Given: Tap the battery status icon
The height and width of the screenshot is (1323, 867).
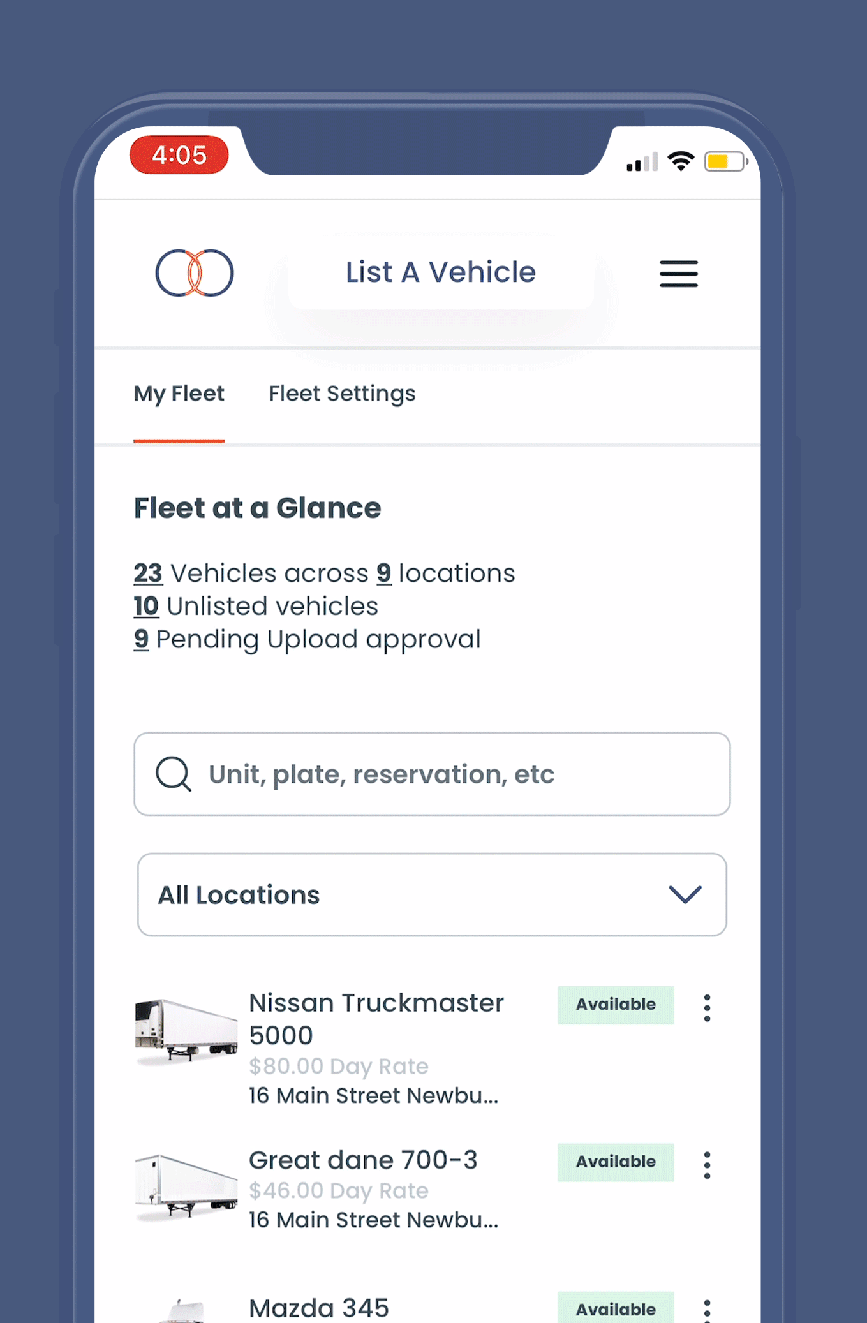Looking at the screenshot, I should (725, 161).
